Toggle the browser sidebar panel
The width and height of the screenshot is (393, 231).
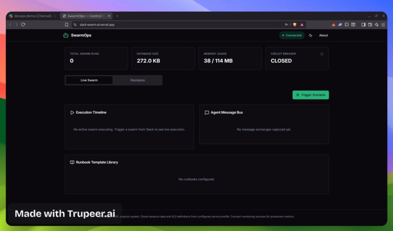click(363, 24)
